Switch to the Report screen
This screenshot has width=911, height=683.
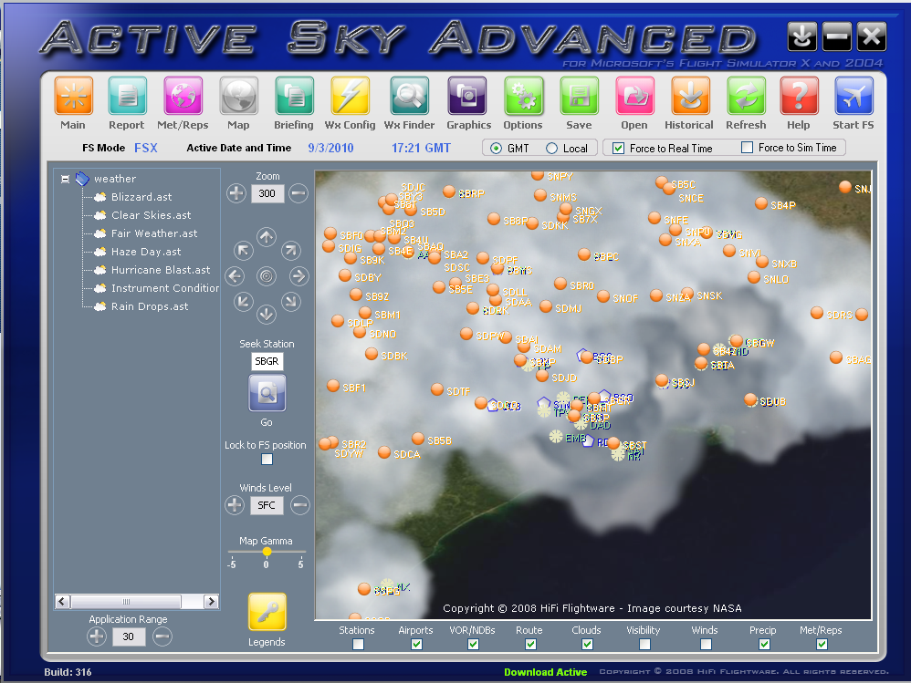pyautogui.click(x=127, y=96)
